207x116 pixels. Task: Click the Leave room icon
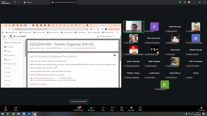pyautogui.click(x=202, y=108)
